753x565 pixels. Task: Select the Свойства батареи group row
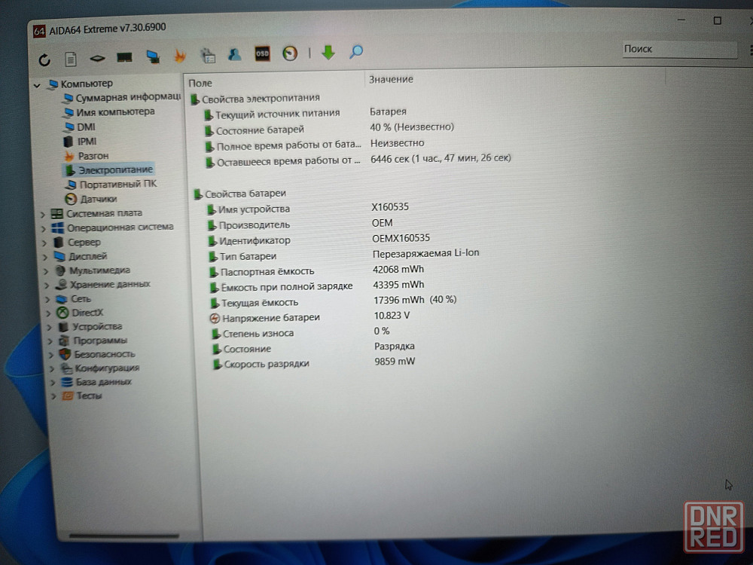coord(239,194)
